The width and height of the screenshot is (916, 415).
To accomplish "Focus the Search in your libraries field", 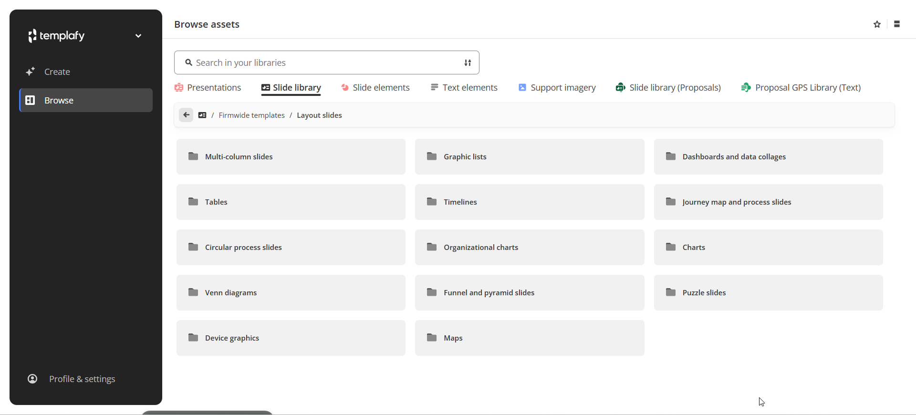I will (x=327, y=62).
